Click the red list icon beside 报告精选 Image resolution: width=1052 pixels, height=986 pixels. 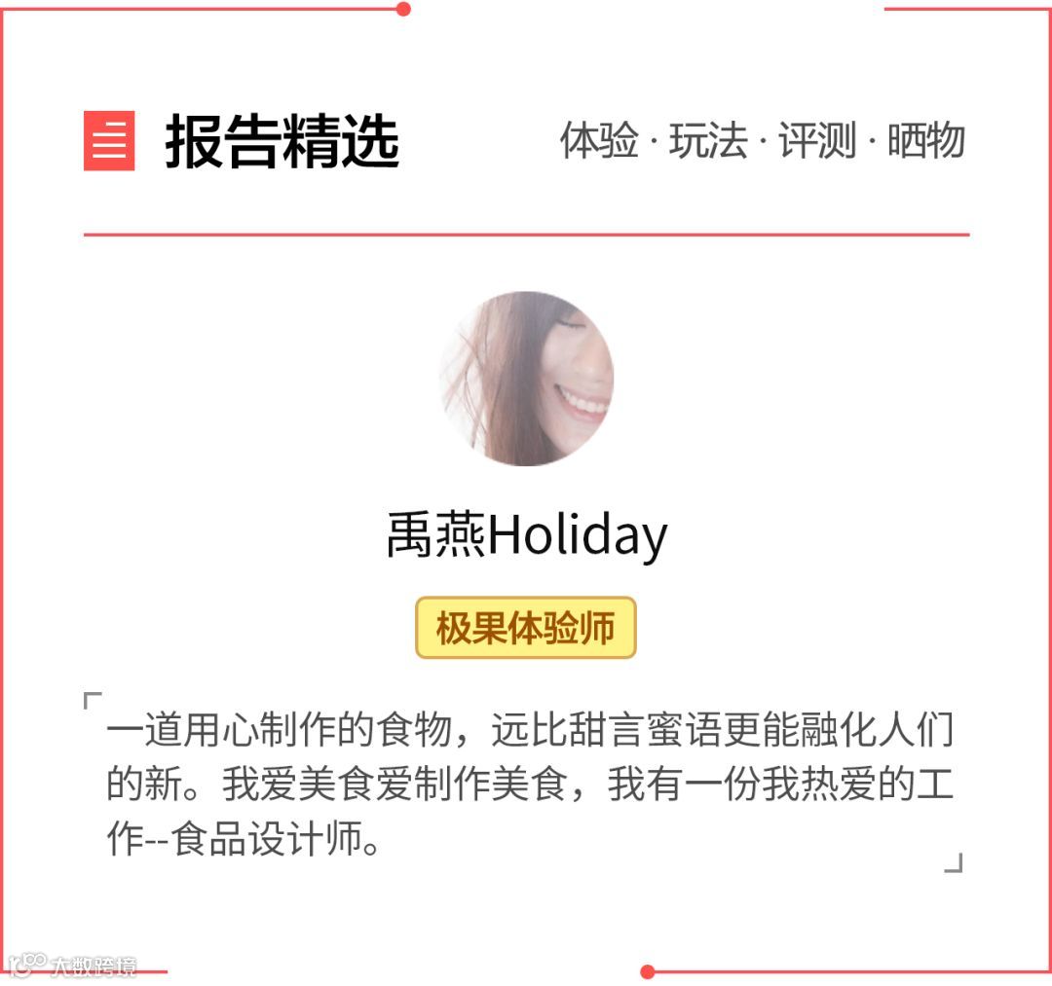tap(109, 141)
